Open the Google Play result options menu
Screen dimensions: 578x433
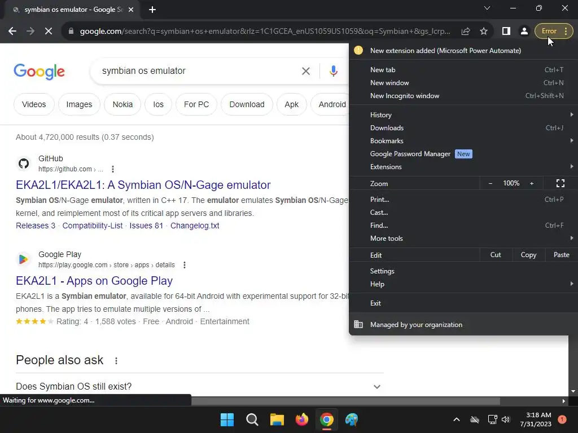click(x=185, y=265)
